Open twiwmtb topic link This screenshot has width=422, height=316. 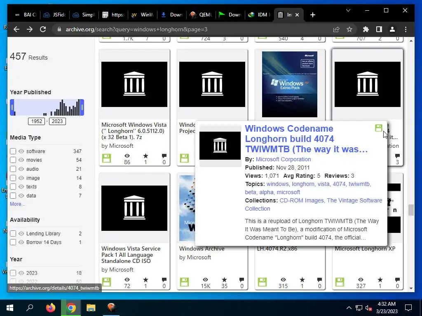point(359,184)
